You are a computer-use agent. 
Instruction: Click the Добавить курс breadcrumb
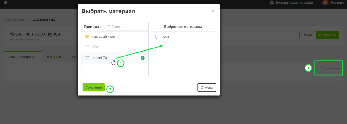(44, 19)
